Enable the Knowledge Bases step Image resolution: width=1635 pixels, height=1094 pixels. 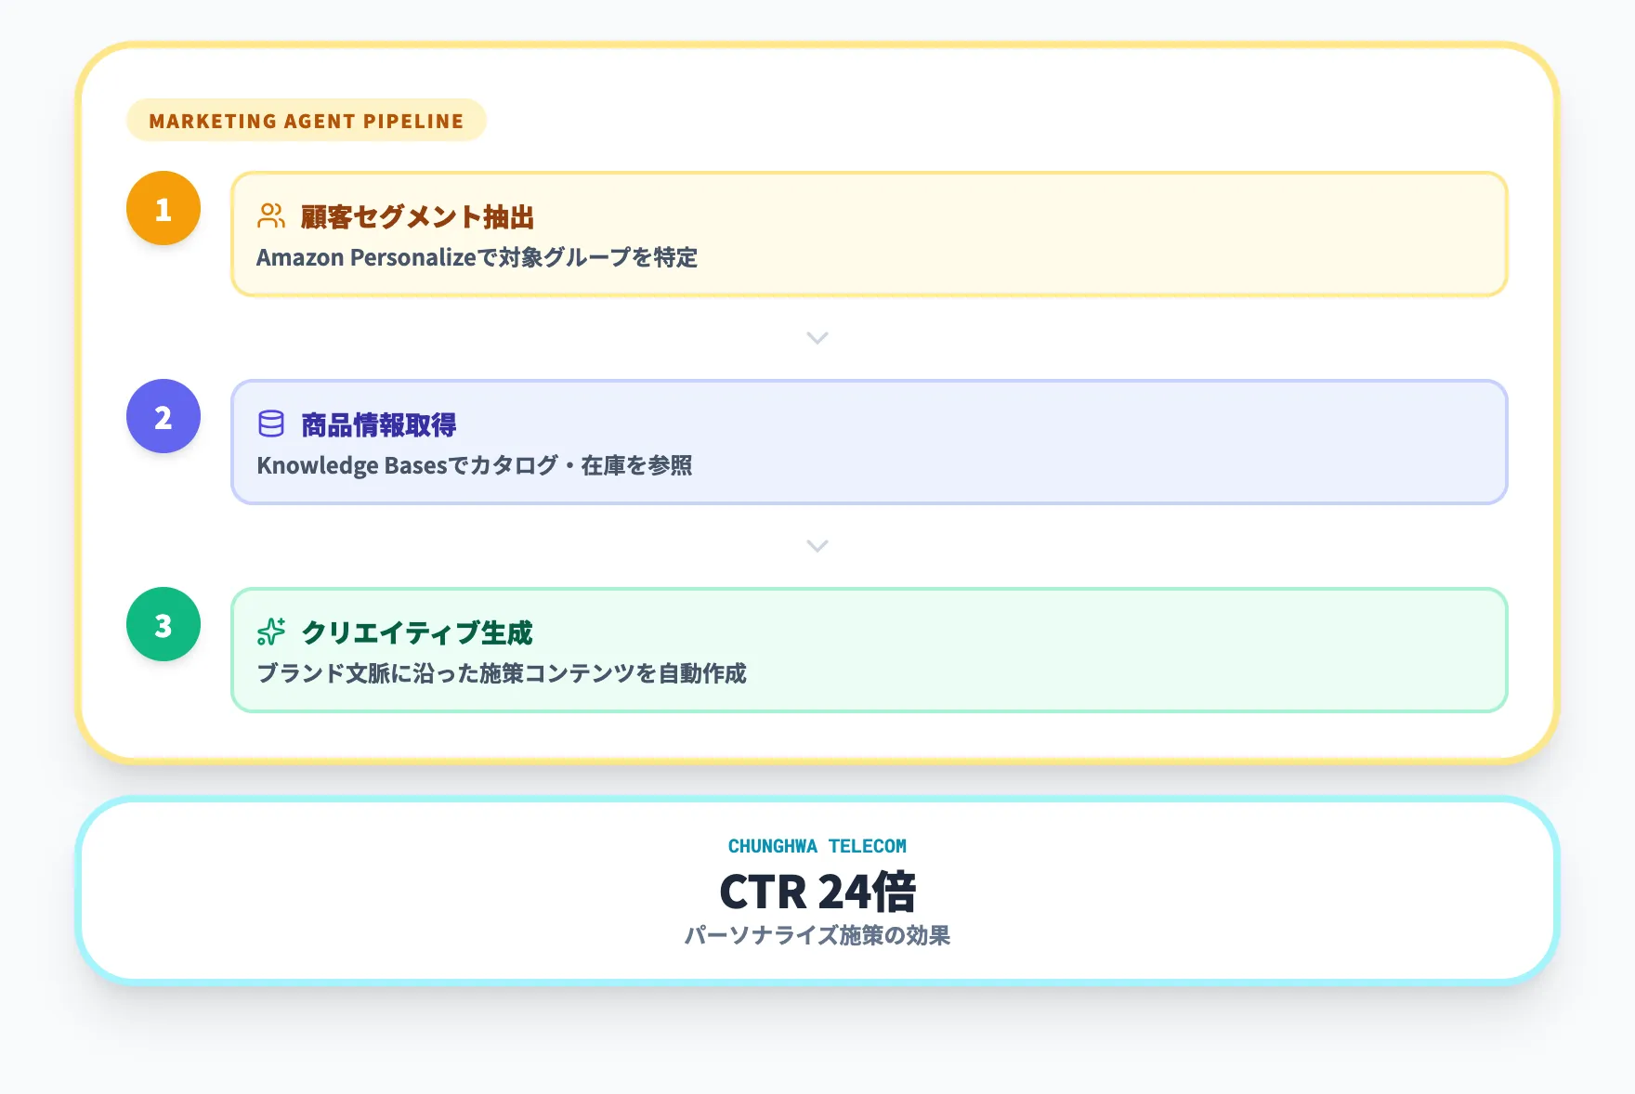click(870, 442)
